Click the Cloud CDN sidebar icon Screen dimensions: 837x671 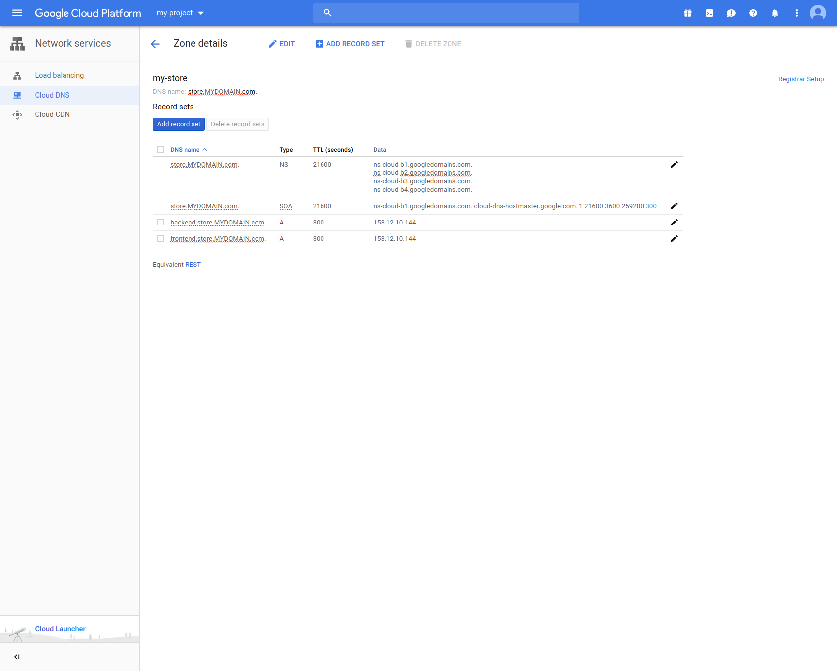point(17,115)
